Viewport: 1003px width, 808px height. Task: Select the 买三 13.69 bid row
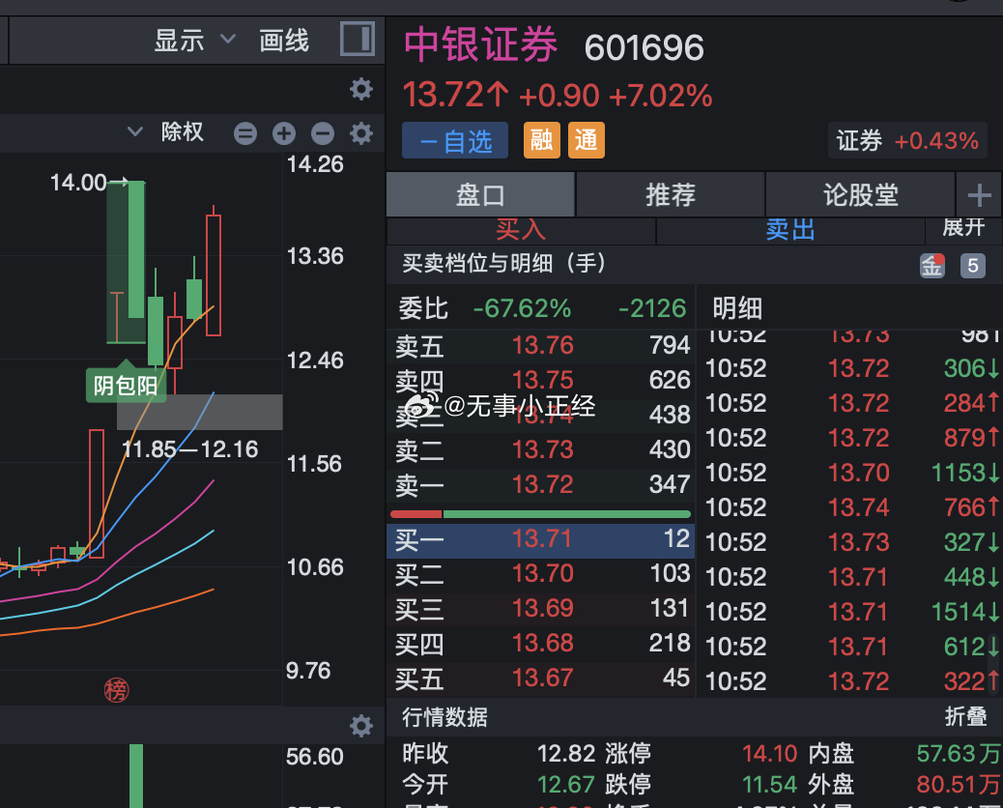[x=540, y=609]
